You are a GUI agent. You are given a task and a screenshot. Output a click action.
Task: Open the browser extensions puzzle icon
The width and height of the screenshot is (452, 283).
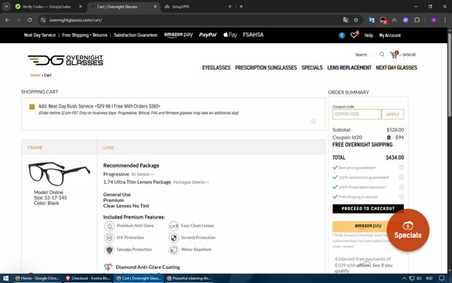coord(417,20)
